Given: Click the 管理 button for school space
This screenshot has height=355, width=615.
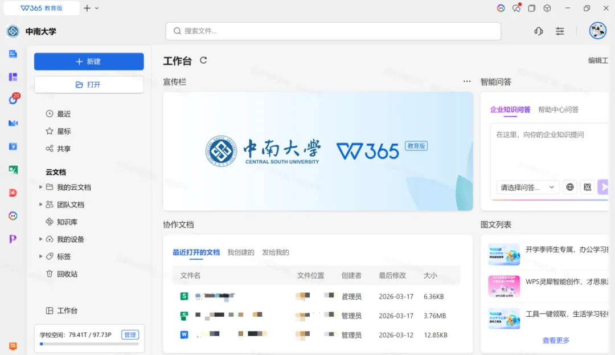Looking at the screenshot, I should (x=130, y=334).
